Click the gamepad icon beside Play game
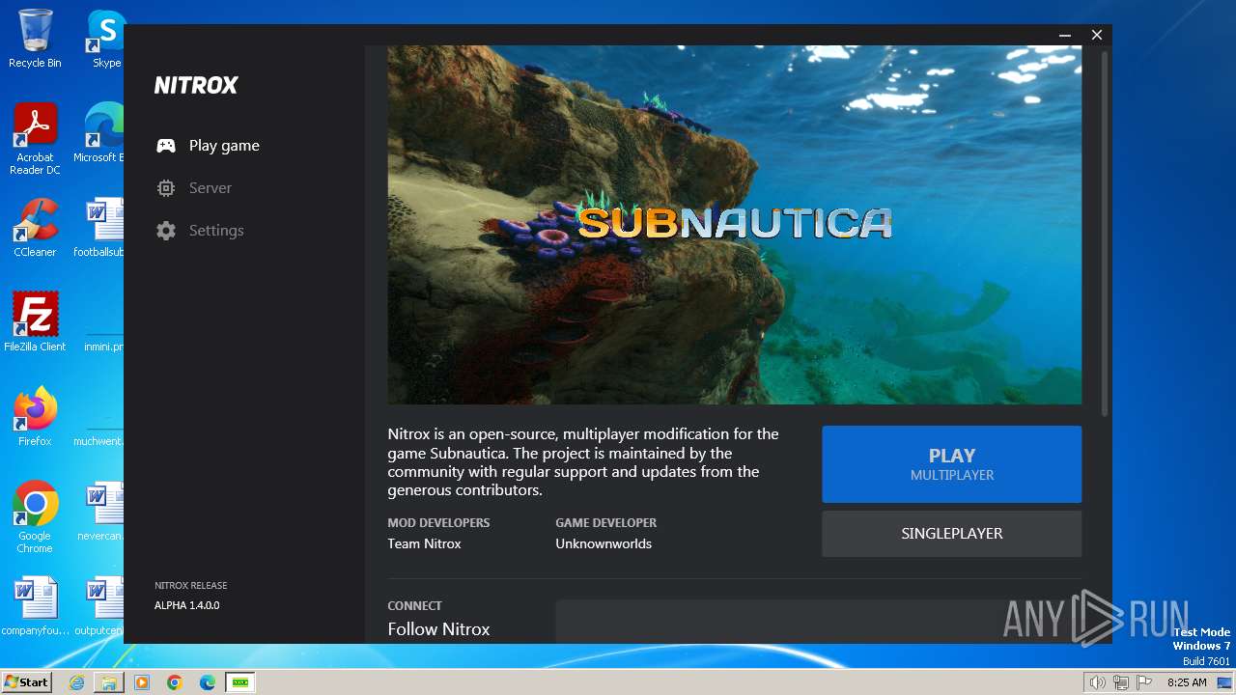 point(166,146)
